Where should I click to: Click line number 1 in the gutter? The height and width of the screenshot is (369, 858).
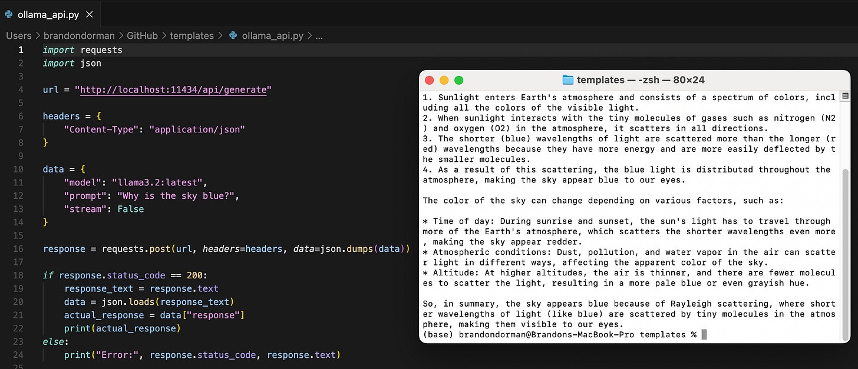[21, 50]
